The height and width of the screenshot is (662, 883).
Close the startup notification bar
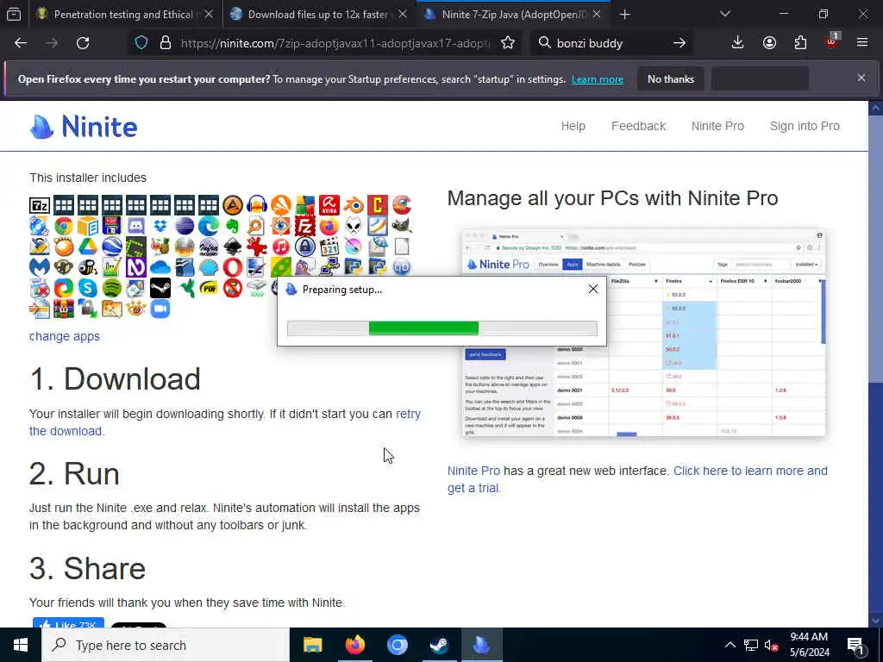tap(861, 78)
